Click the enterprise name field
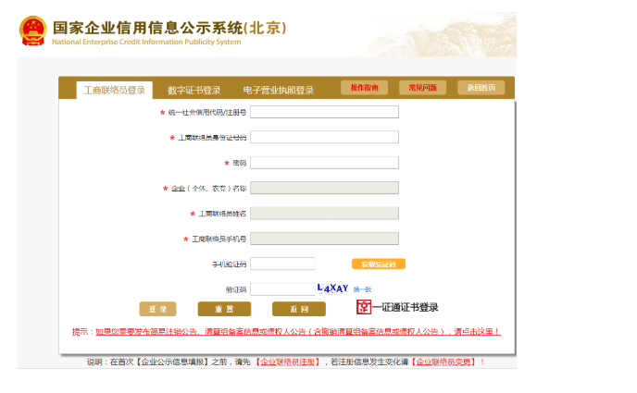Image resolution: width=637 pixels, height=393 pixels. (324, 188)
